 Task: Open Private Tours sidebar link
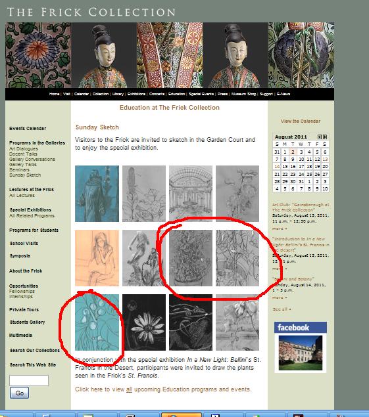(24, 309)
